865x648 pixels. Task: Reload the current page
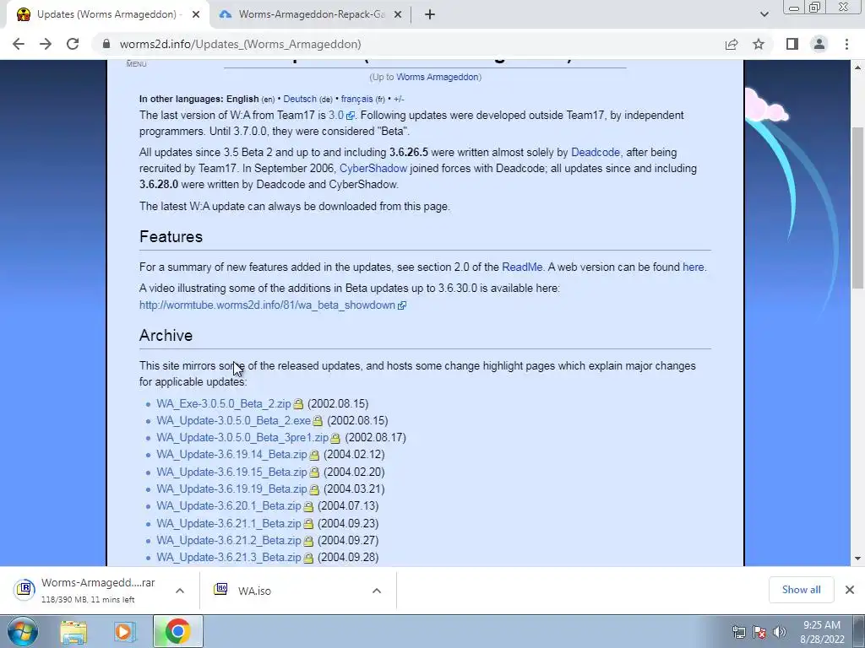(x=73, y=44)
